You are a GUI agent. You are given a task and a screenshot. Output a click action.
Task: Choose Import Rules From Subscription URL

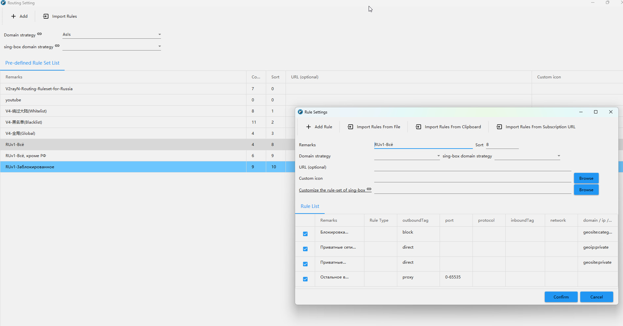(x=536, y=127)
